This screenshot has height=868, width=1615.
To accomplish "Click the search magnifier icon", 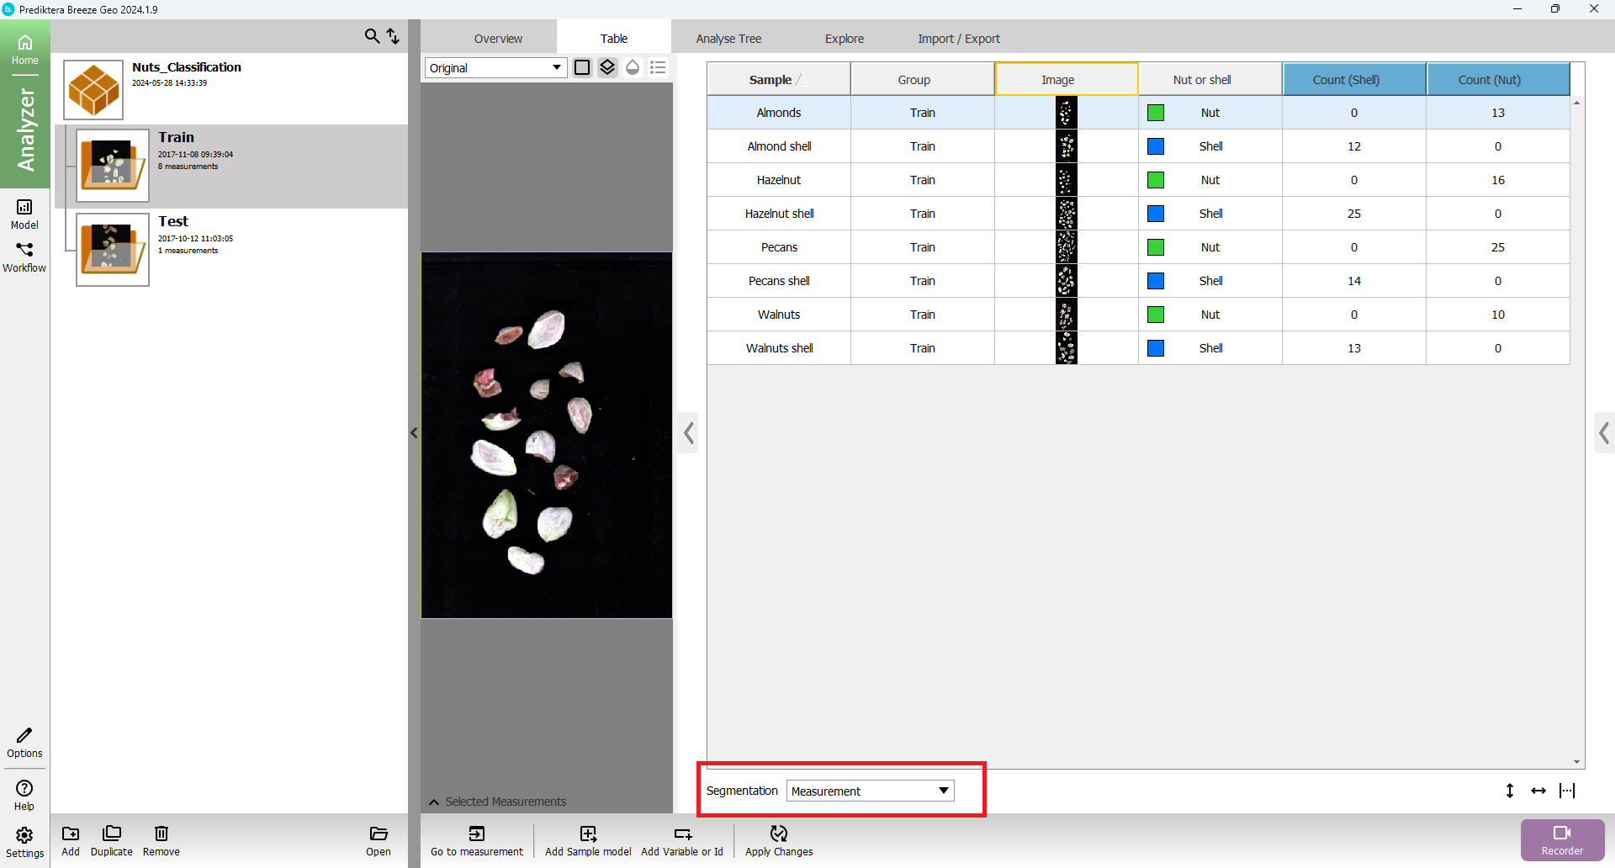I will click(371, 36).
